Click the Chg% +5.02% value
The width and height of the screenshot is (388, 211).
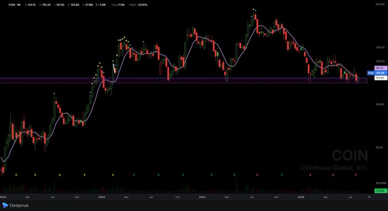tap(142, 5)
